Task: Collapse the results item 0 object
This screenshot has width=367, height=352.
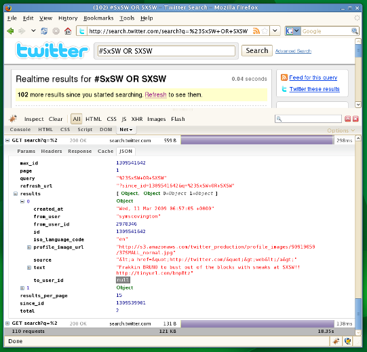Action: coord(22,201)
